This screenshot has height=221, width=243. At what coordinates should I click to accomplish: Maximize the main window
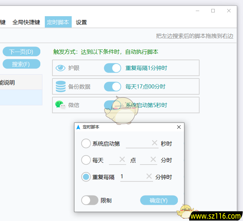(213, 11)
